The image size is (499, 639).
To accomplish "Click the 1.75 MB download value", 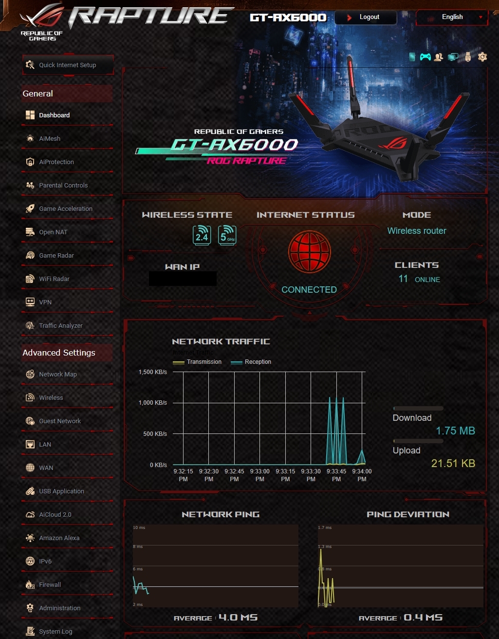I will click(x=455, y=431).
